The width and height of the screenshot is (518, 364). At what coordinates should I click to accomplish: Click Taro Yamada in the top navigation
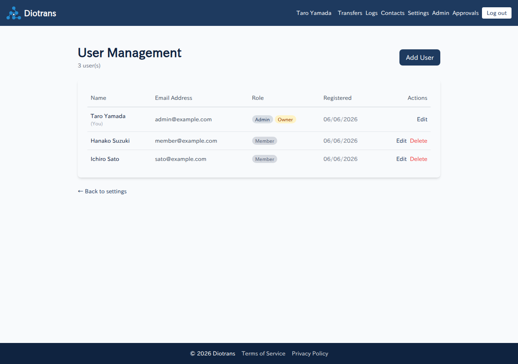314,13
